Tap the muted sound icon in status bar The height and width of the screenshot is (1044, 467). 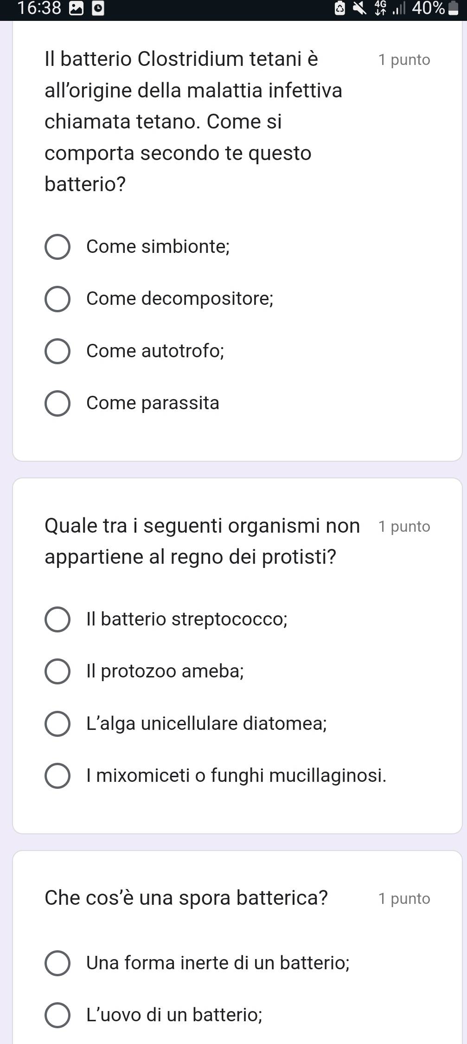coord(359,8)
